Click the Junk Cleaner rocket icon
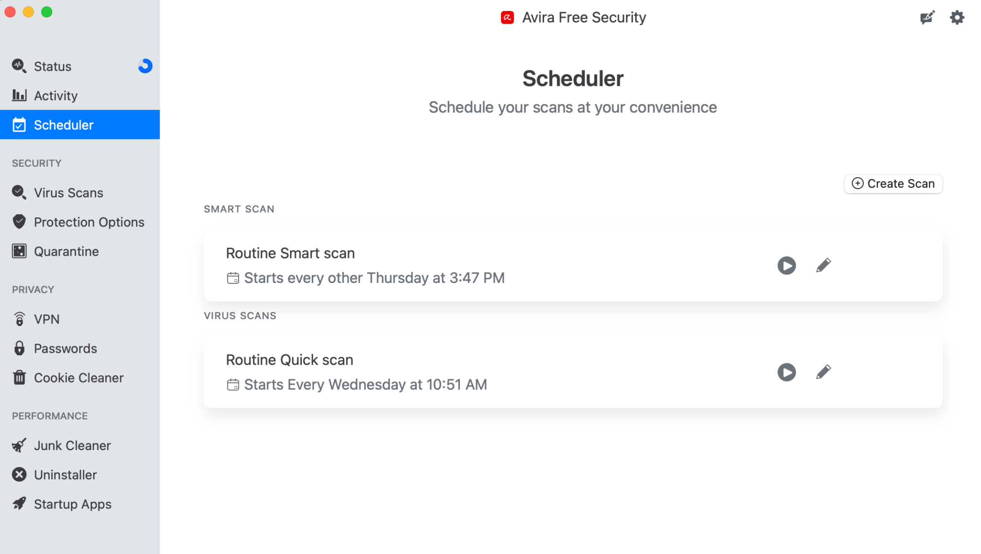Screen dimensions: 981x554 [x=20, y=445]
